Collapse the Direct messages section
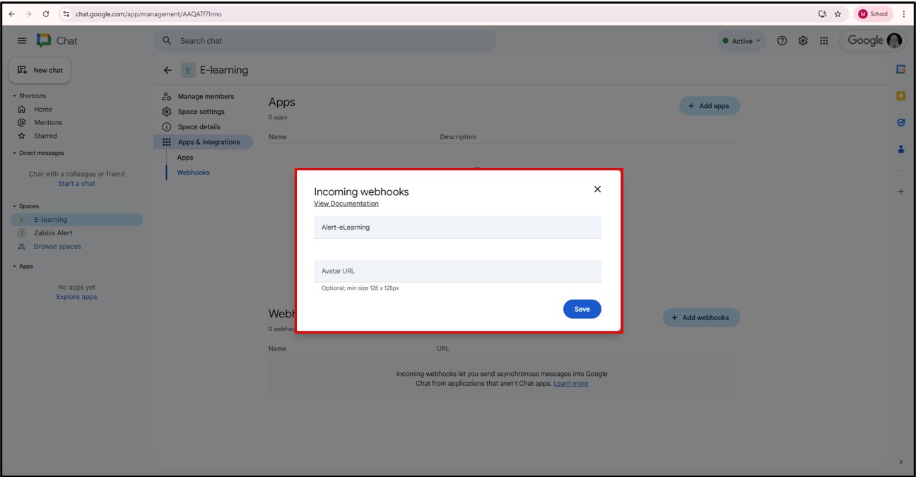The image size is (916, 477). (x=15, y=153)
